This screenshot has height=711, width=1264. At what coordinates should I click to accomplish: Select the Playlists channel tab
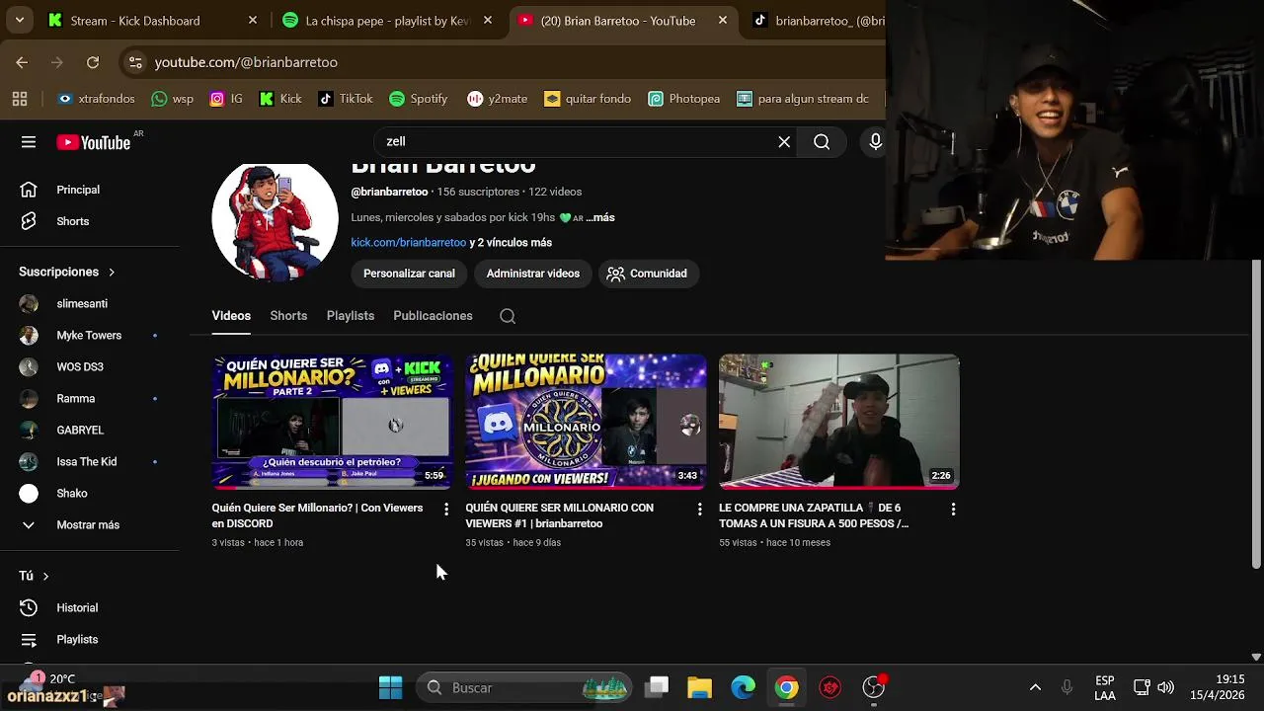[x=351, y=316]
